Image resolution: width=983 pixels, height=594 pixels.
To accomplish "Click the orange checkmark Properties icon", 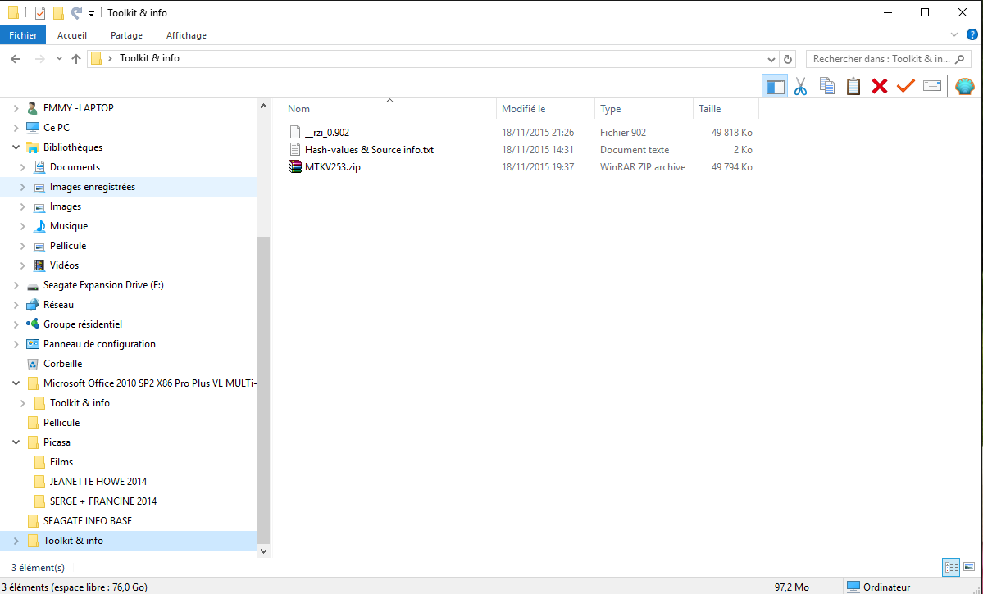I will (905, 86).
